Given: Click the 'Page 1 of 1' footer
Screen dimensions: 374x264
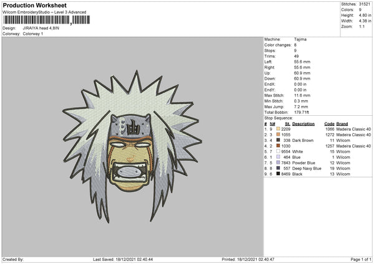Looking at the screenshot, I should (361, 260).
